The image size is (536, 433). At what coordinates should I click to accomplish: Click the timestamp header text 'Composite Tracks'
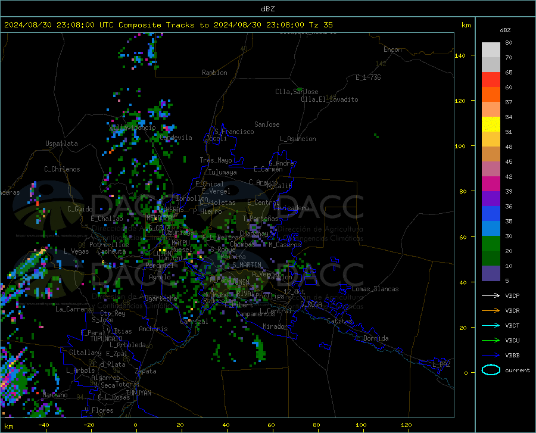[157, 25]
